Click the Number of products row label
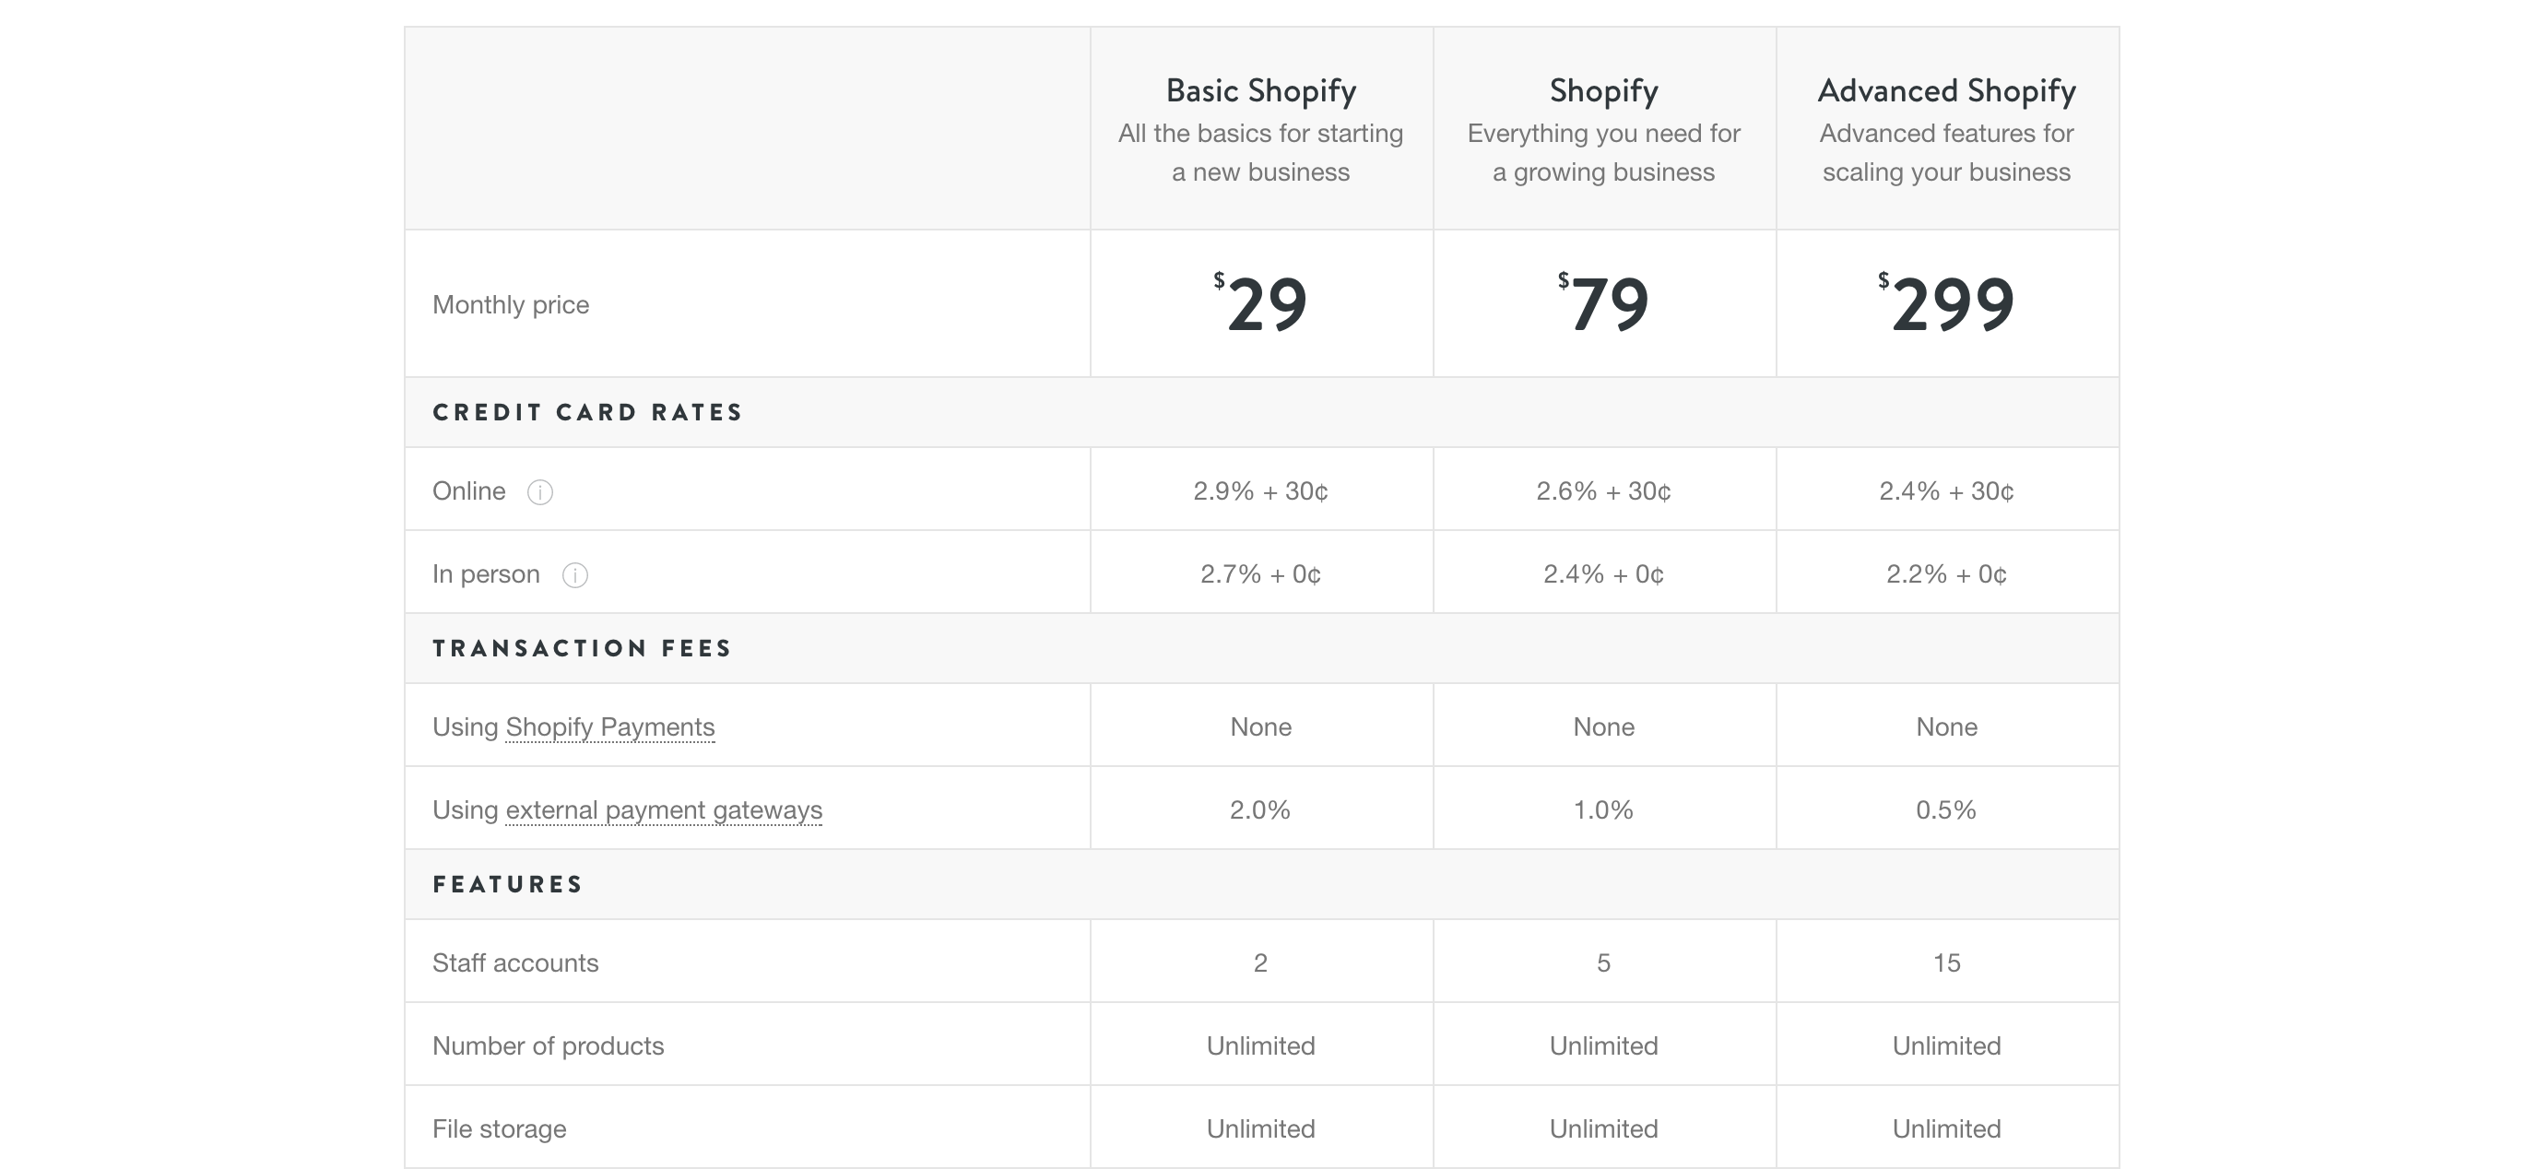Screen dimensions: 2527x1169 [548, 1046]
